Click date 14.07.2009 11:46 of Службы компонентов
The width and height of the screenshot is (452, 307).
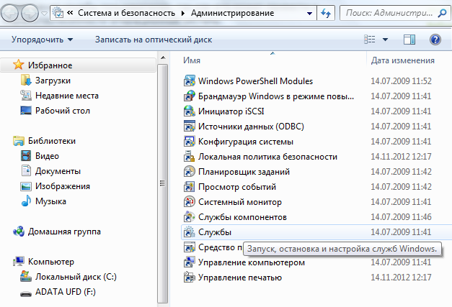tap(401, 216)
